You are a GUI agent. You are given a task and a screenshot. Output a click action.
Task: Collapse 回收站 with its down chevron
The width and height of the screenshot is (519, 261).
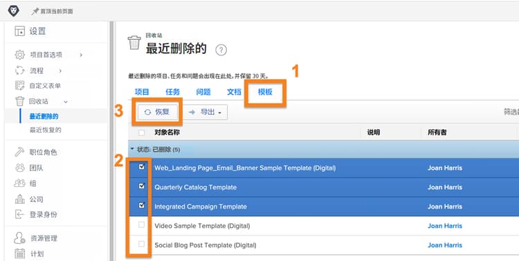(66, 102)
